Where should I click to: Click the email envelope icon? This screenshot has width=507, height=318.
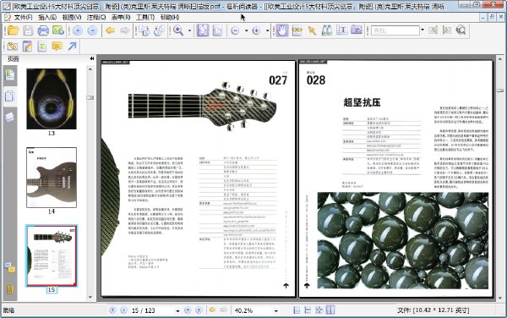58,30
